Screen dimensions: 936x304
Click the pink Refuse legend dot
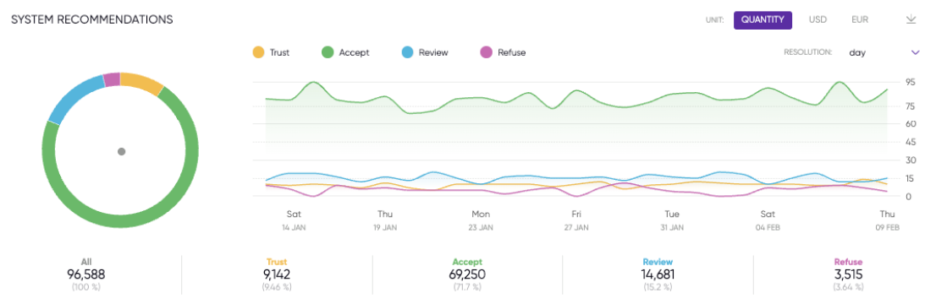click(487, 52)
